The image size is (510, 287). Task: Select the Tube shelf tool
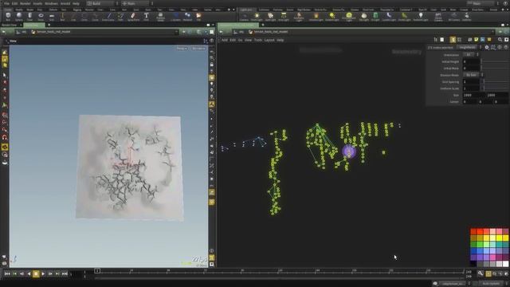29,16
